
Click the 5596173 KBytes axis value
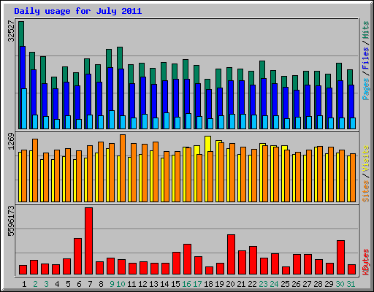point(11,221)
